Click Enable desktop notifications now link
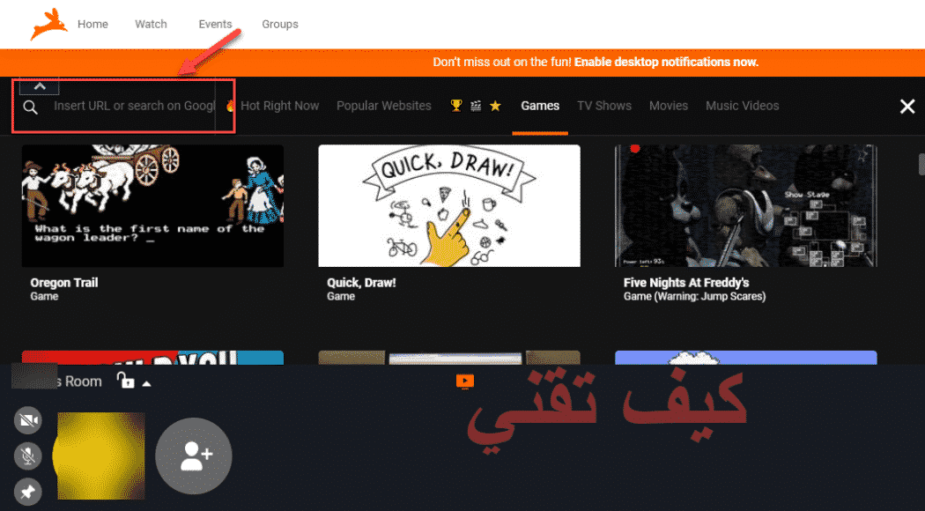The image size is (925, 511). (666, 62)
